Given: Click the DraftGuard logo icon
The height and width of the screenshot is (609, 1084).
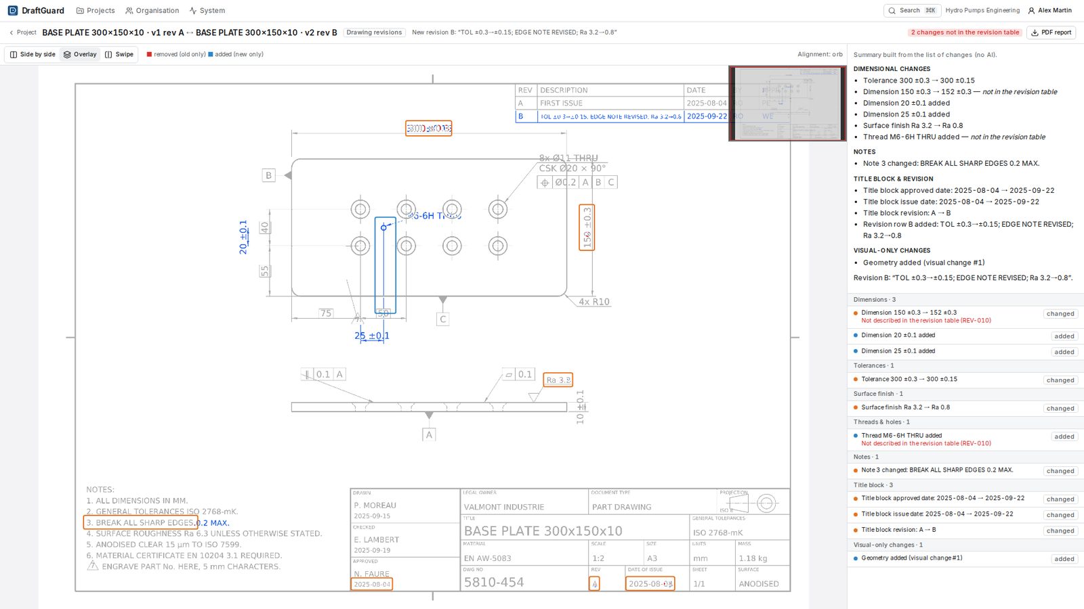Looking at the screenshot, I should [x=13, y=10].
